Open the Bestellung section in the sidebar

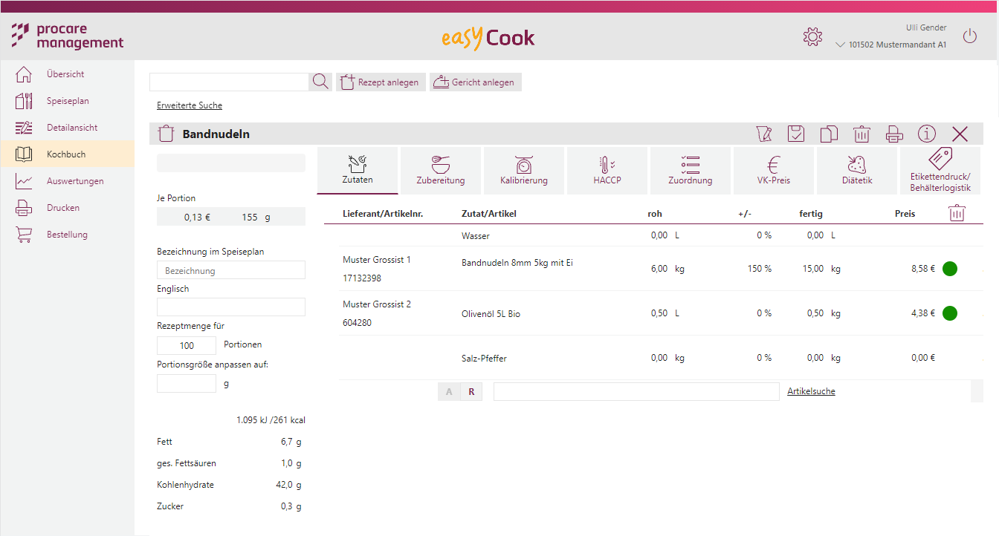(23, 234)
